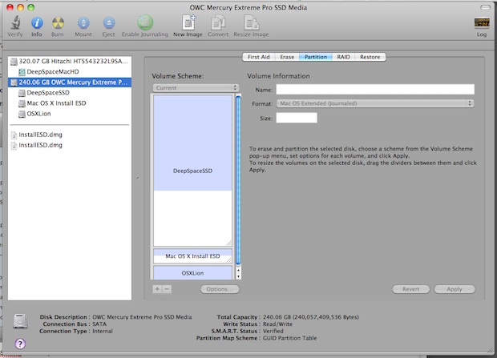The width and height of the screenshot is (497, 358).
Task: Click the Revert button
Action: coord(410,289)
